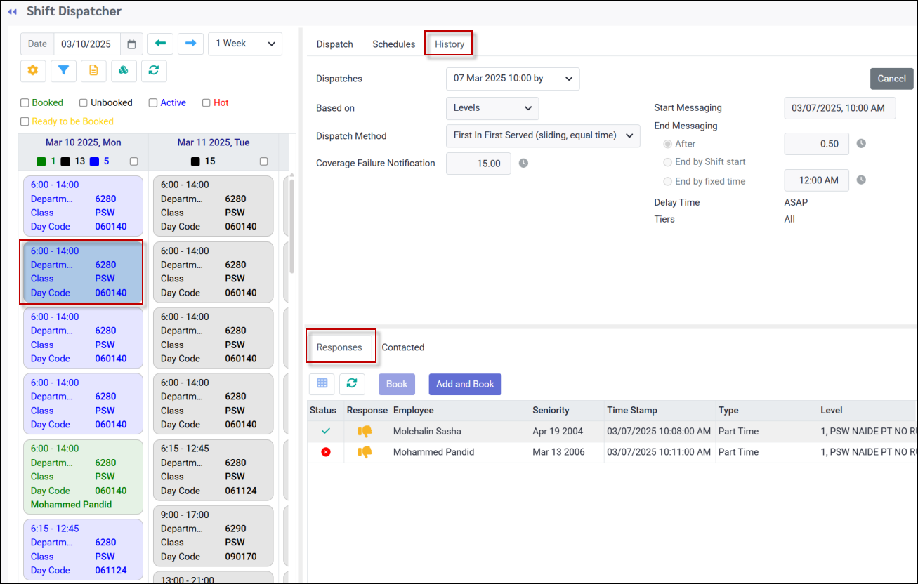
Task: Toggle the Unbooked filter checkbox
Action: 84,102
